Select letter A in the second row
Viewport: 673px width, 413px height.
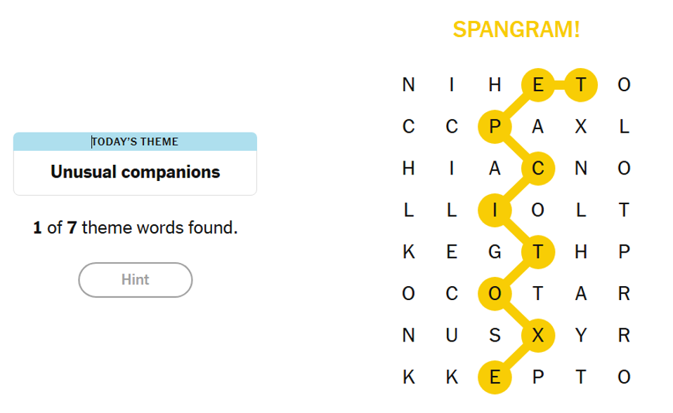click(x=538, y=127)
